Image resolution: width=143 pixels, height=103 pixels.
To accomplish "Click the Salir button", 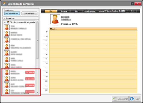I will [x=135, y=99].
